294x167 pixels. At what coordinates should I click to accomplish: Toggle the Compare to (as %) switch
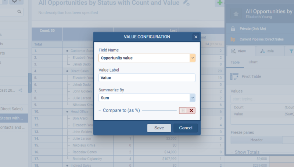[x=187, y=110]
